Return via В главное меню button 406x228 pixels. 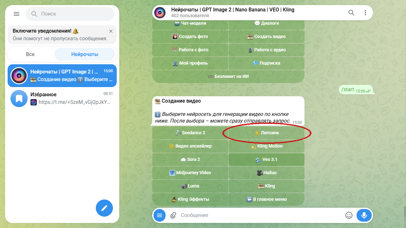coord(266,199)
